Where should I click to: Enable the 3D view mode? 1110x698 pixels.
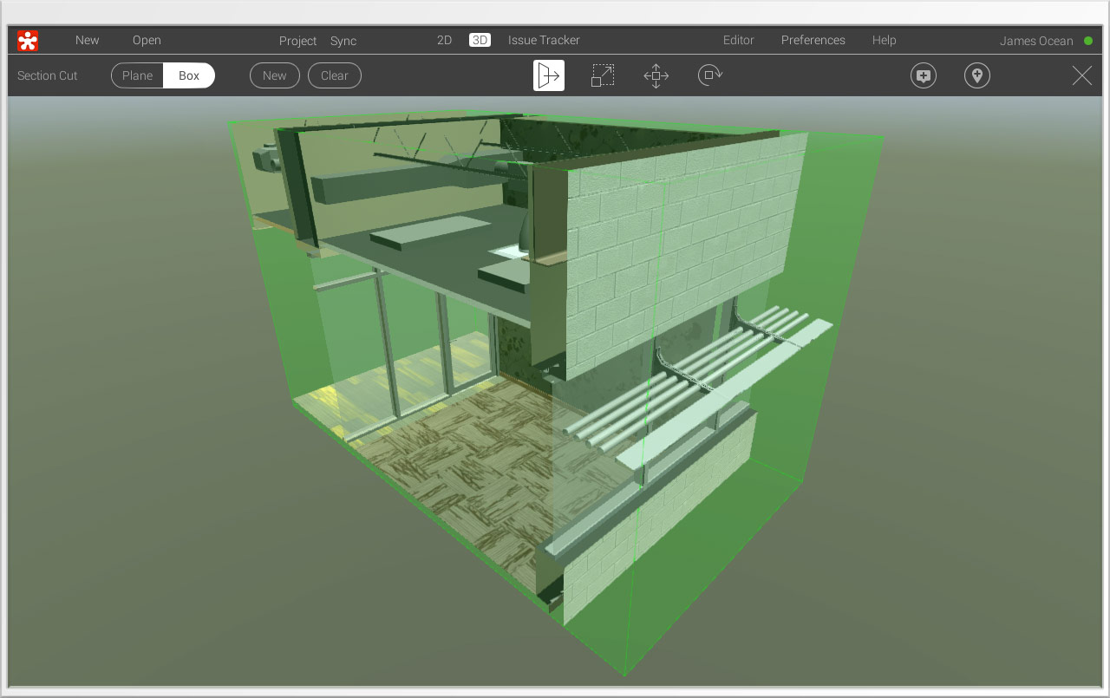tap(480, 40)
